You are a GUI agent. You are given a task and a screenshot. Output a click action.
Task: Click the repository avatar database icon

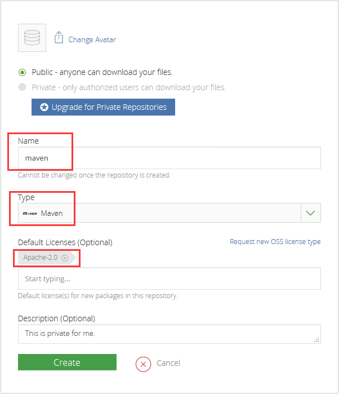click(x=32, y=38)
